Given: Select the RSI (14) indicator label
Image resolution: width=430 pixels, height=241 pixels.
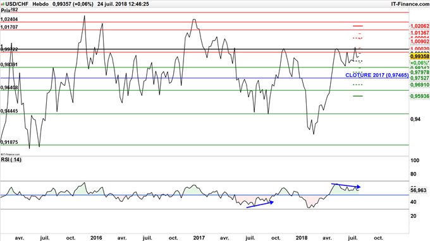Looking at the screenshot, I should 11,160.
